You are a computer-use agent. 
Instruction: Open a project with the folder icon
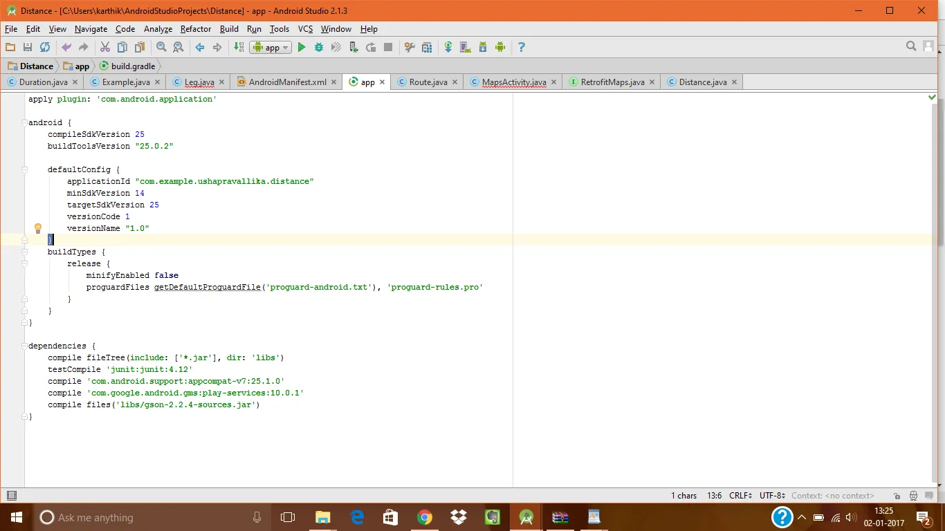tap(10, 47)
